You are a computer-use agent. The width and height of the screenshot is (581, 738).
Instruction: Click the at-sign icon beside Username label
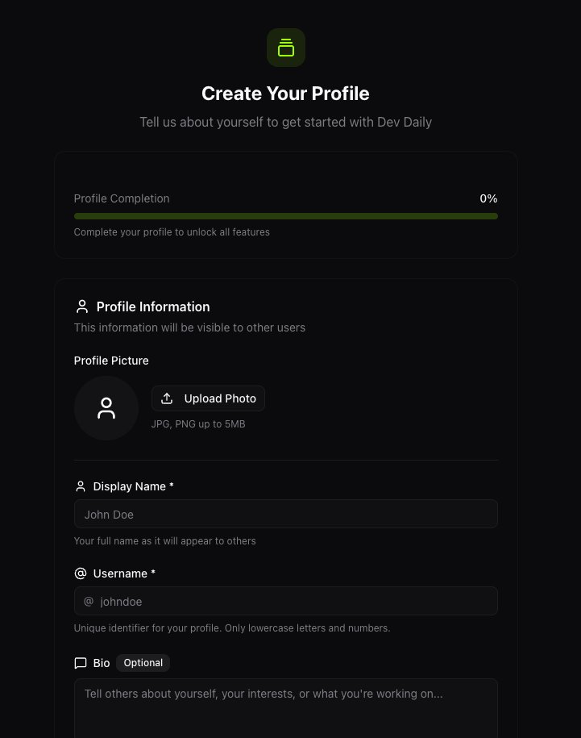coord(81,573)
